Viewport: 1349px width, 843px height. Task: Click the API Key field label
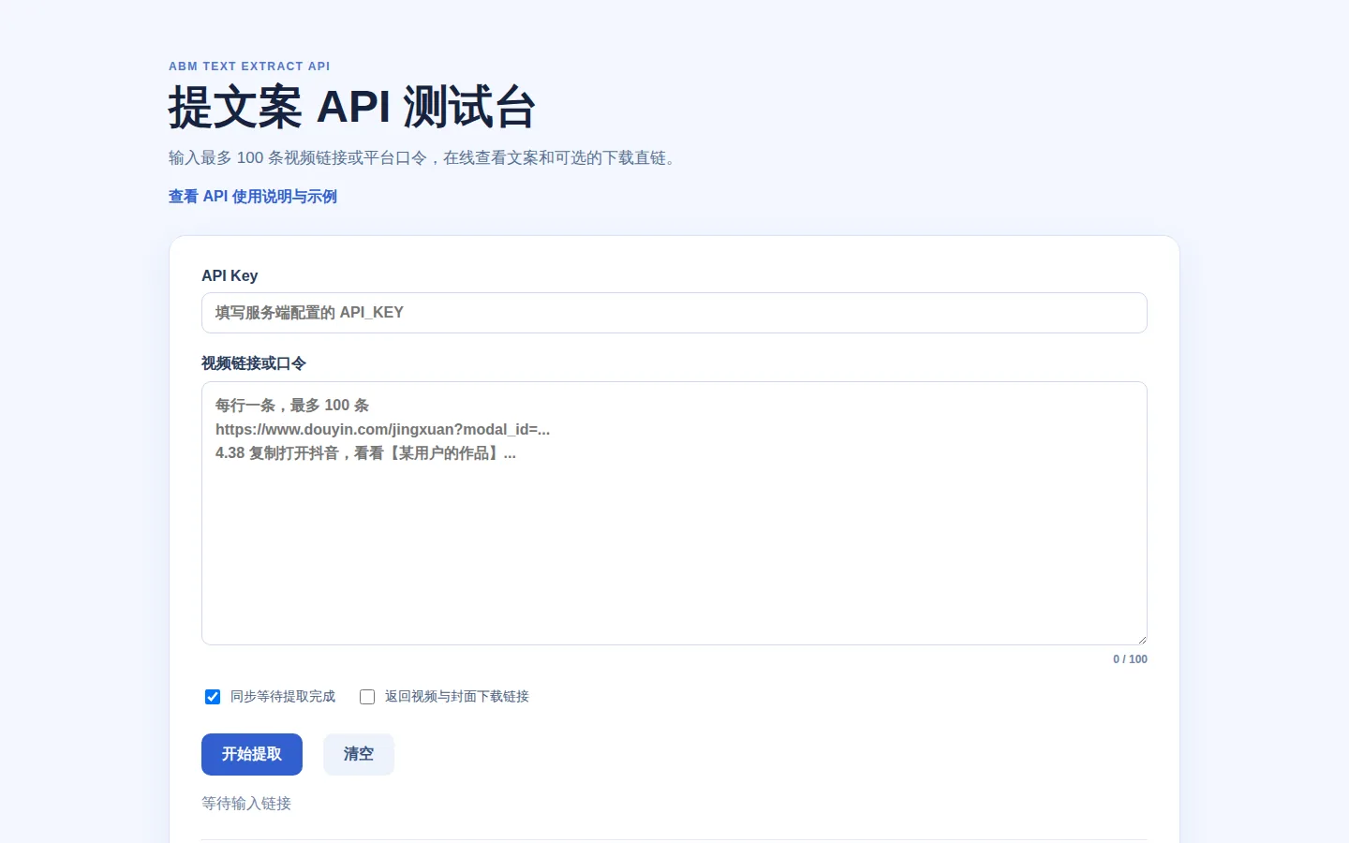point(230,275)
